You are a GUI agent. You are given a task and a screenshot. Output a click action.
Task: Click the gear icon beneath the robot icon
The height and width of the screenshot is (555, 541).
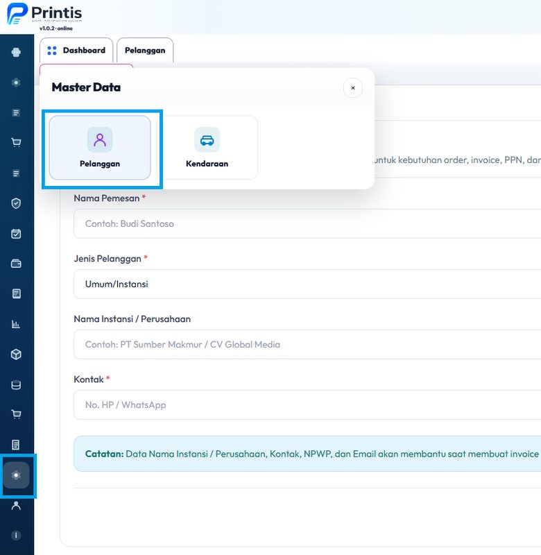tap(16, 83)
